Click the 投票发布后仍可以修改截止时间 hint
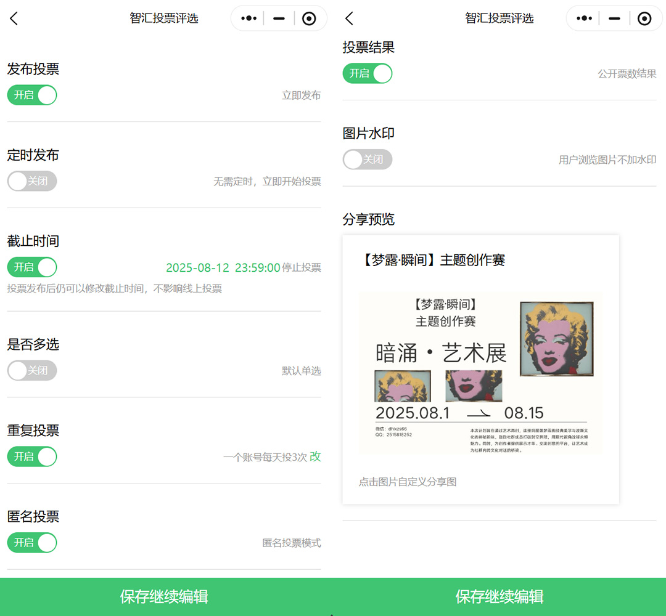This screenshot has width=666, height=616. 115,288
